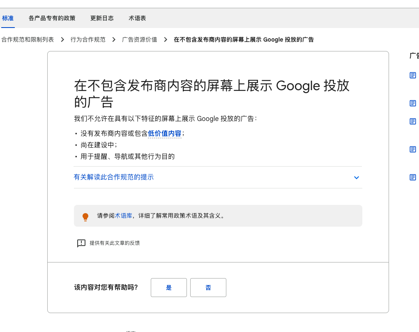Open the 各产品专有的政策 tab

[52, 18]
